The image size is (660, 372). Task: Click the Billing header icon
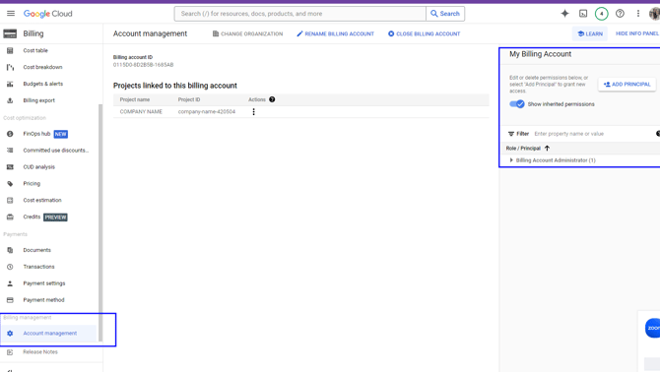click(x=10, y=33)
